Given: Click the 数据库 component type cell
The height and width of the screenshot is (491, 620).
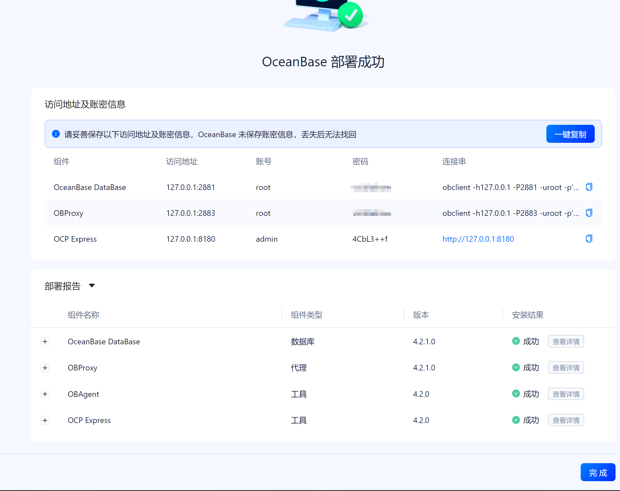Looking at the screenshot, I should tap(303, 341).
